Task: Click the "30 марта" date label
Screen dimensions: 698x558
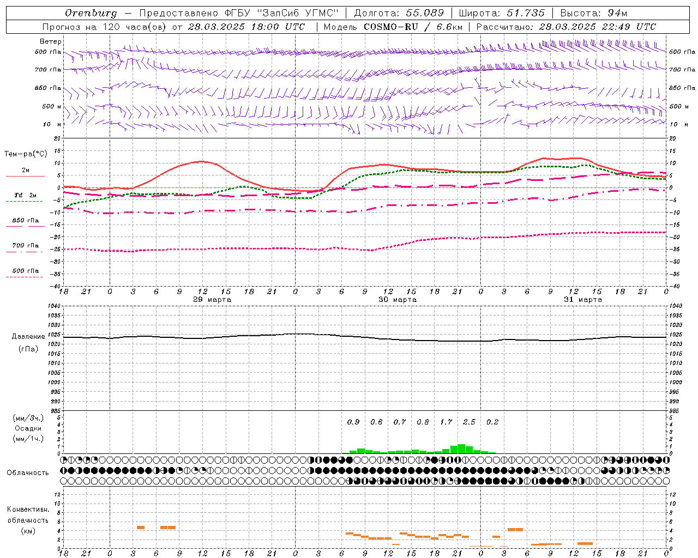Action: [x=398, y=300]
